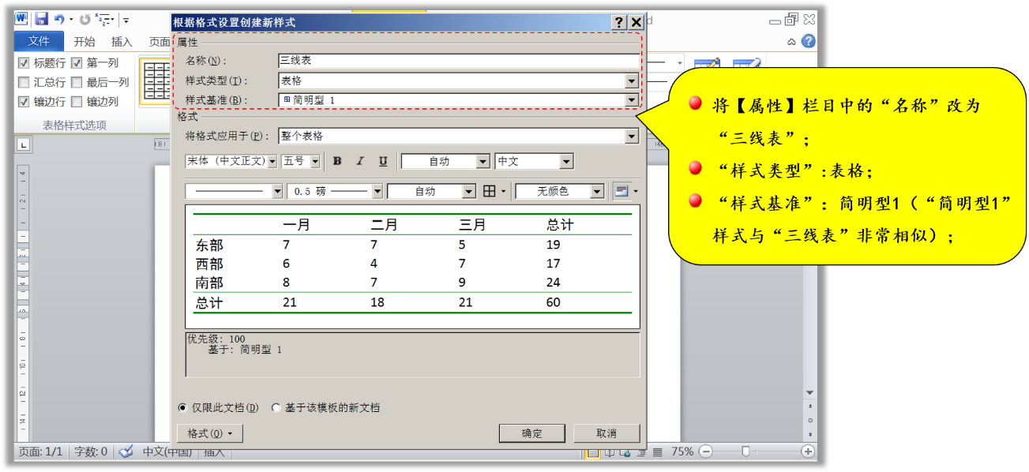Viewport: 1029px width, 472px height.
Task: Toggle Bold in the style dialog
Action: tap(337, 161)
